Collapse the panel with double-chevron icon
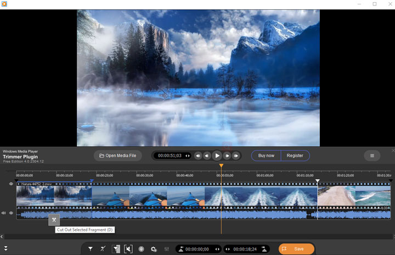 (5, 248)
